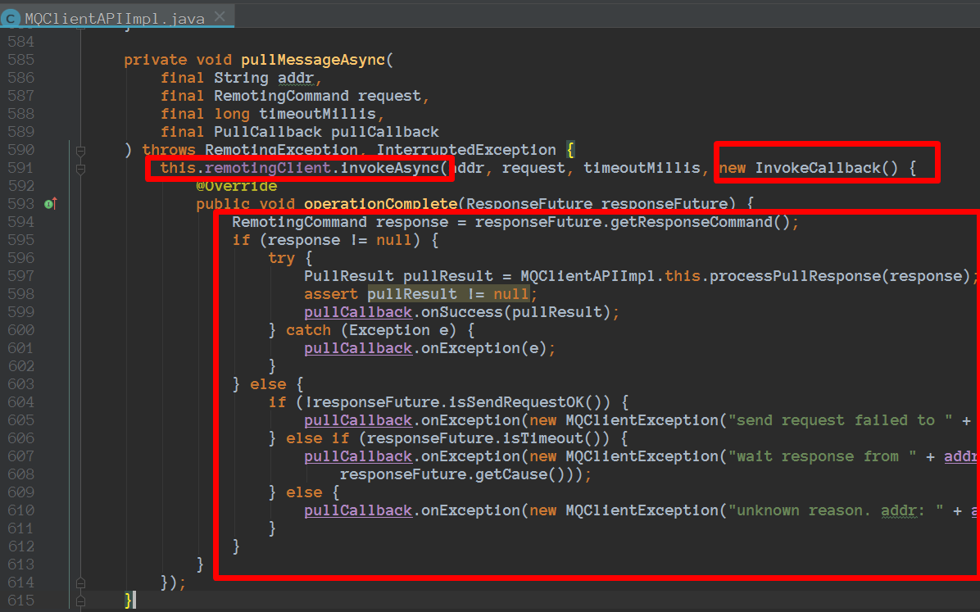
Task: Click the catch keyword on line 600
Action: tap(309, 331)
